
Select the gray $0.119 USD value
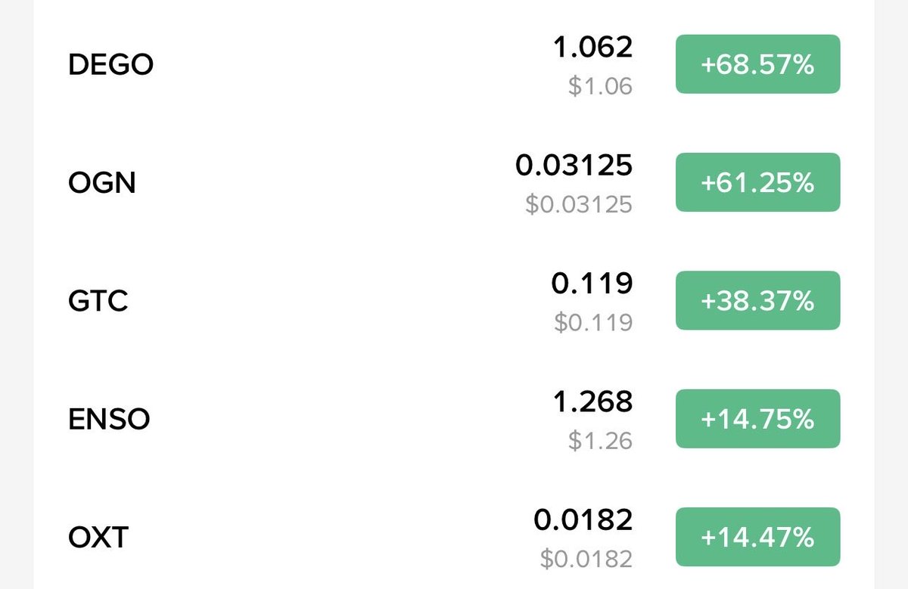[592, 323]
